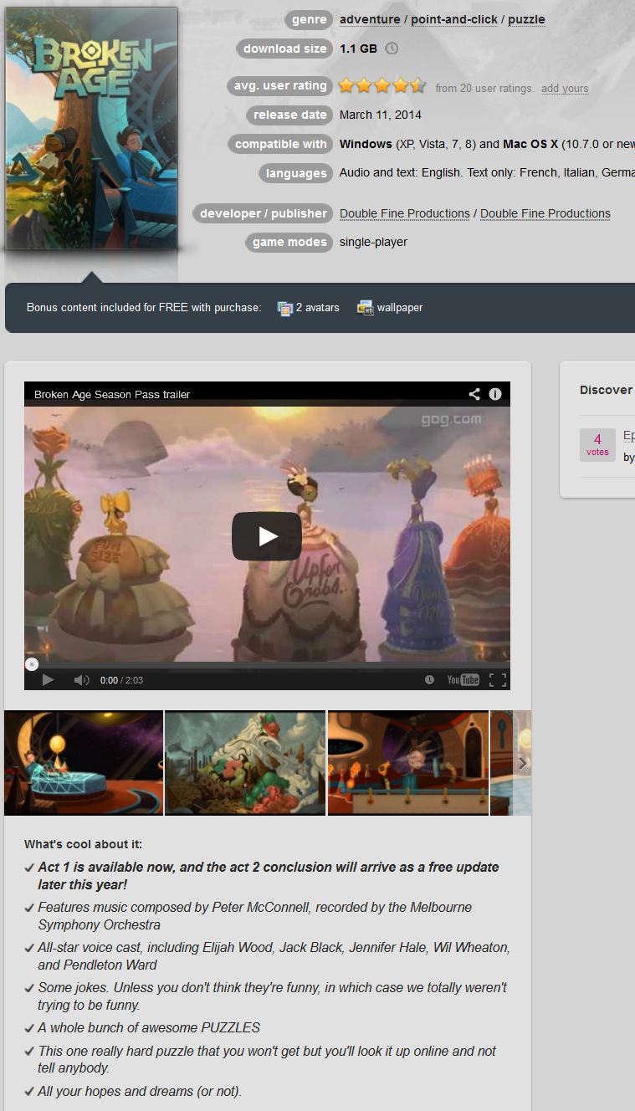Open the point-and-click genre link
635x1111 pixels.
coord(454,19)
